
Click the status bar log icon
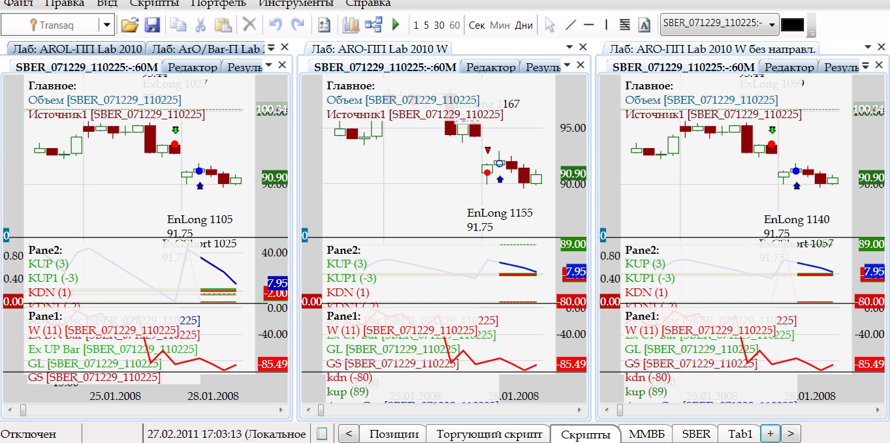321,434
